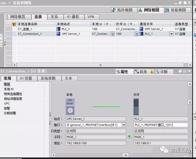Select the 关系 tab
The height and width of the screenshot is (159, 196).
tap(54, 17)
